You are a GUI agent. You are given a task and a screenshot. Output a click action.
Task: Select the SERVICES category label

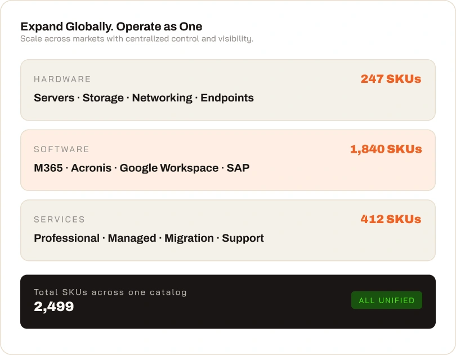(59, 219)
